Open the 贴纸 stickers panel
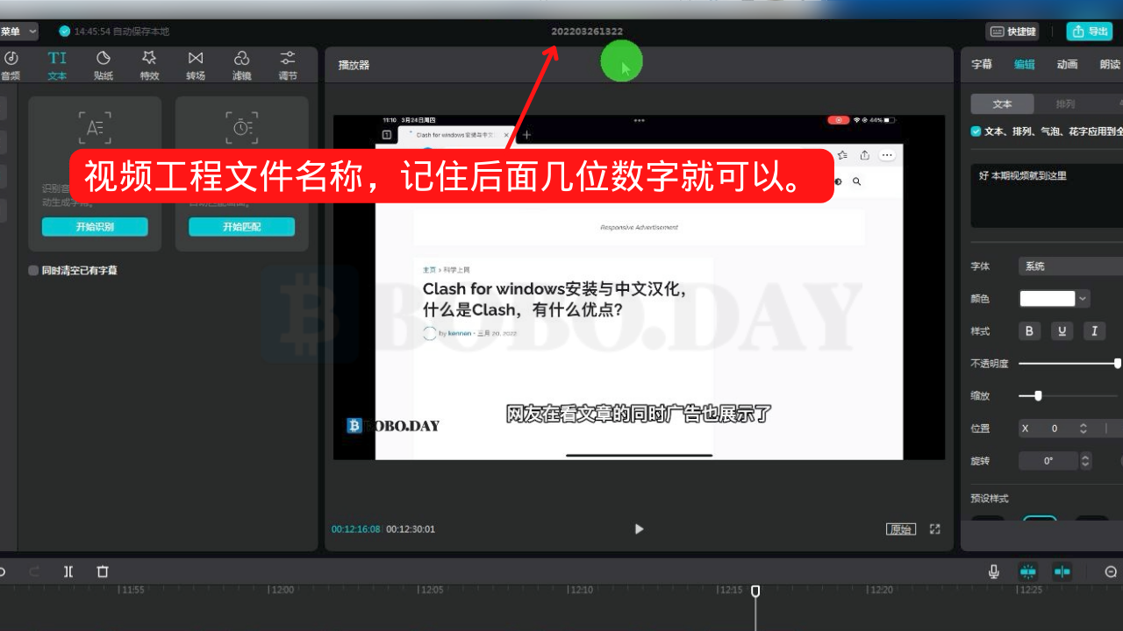The width and height of the screenshot is (1123, 631). 104,65
